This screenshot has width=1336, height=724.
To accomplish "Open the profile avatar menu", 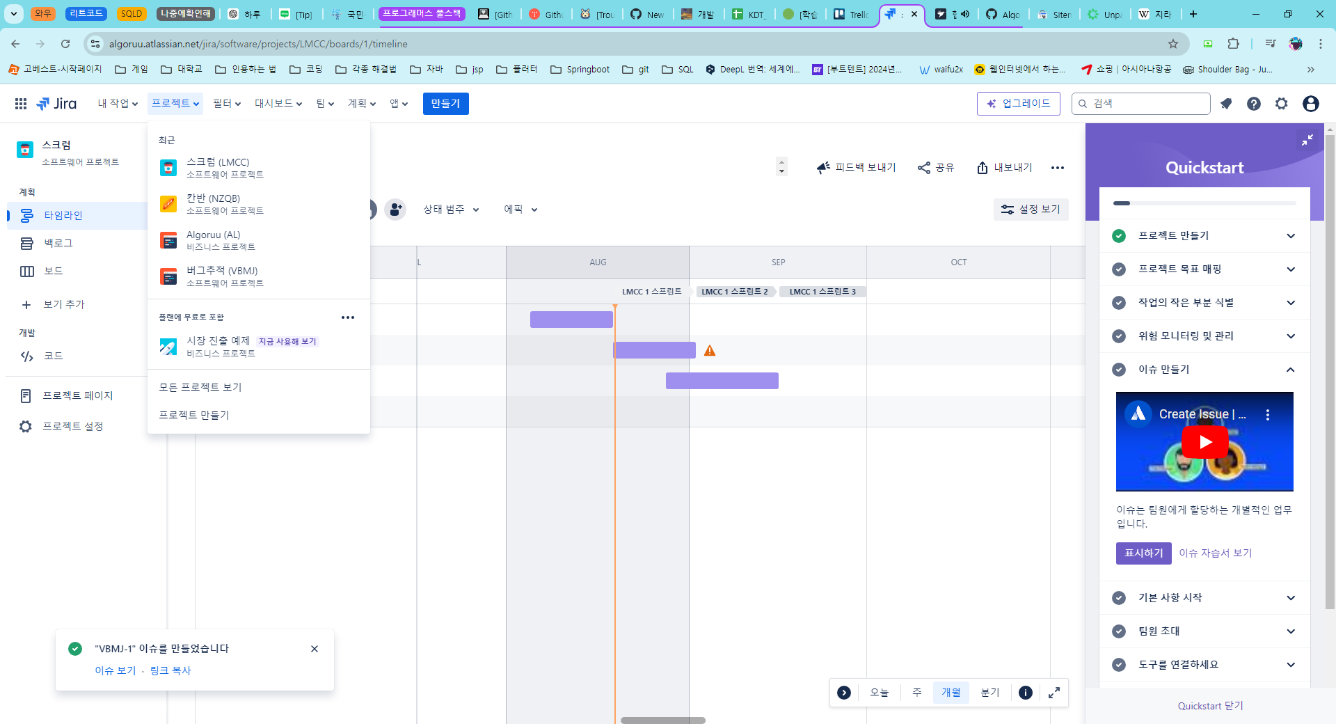I will [1311, 104].
